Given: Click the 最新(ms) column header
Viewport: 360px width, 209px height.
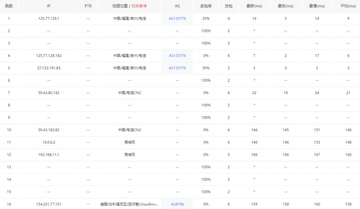Looking at the screenshot, I should [x=254, y=6].
